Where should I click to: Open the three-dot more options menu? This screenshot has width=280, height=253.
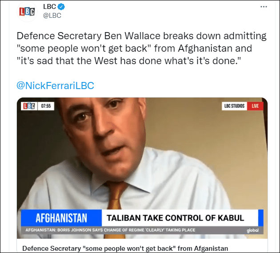click(x=264, y=7)
